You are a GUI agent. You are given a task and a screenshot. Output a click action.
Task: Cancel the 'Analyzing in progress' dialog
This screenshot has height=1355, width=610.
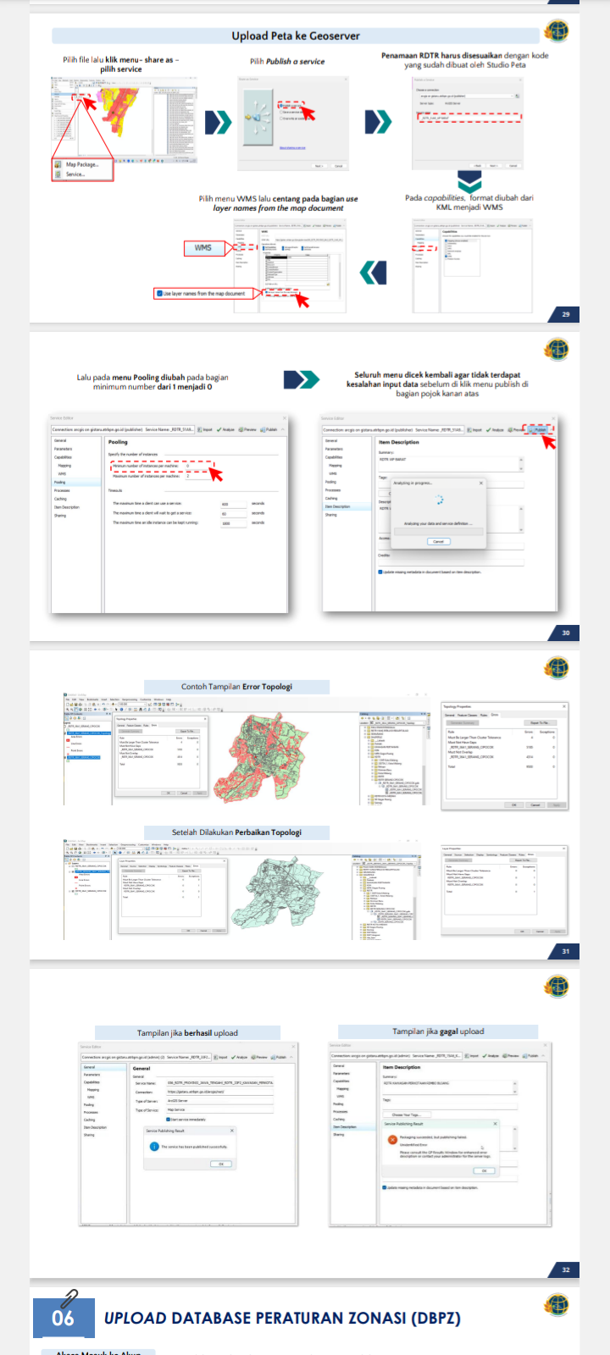438,541
